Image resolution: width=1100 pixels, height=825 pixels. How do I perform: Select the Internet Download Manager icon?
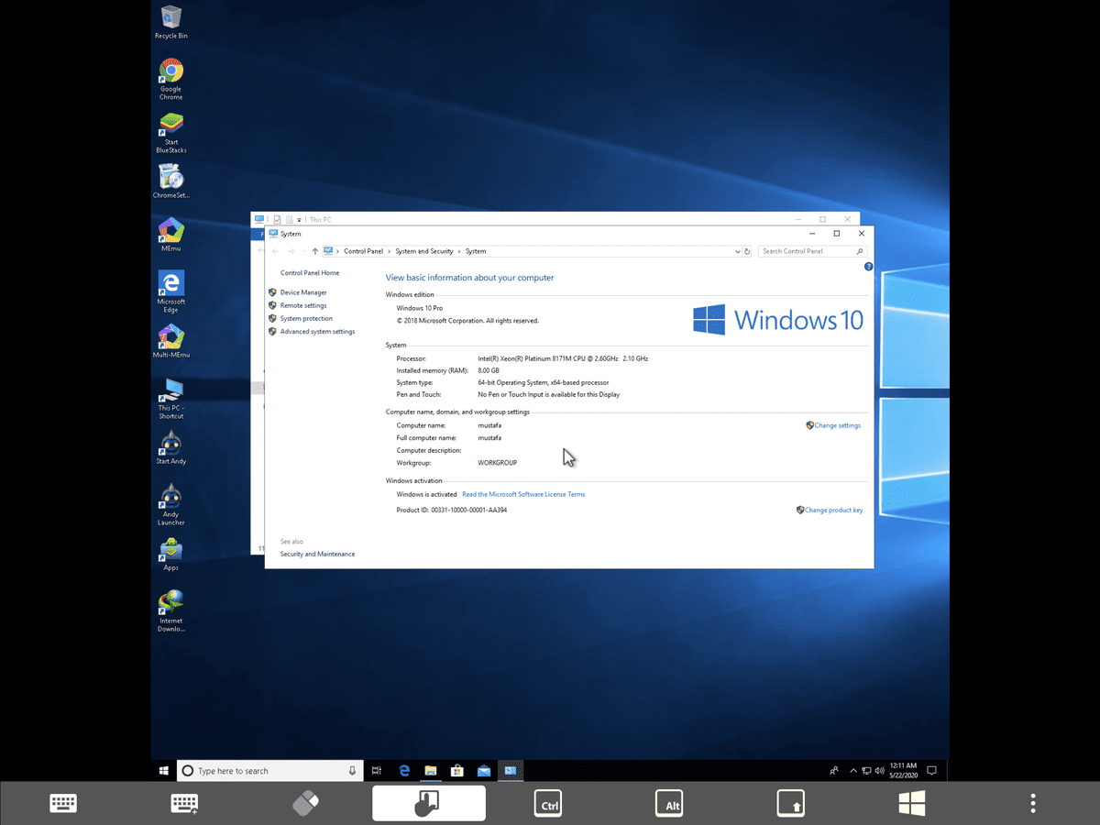click(x=170, y=610)
